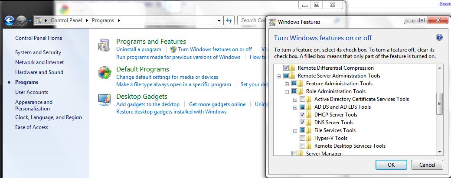This screenshot has height=178, width=451.
Task: Click folder icon of Remote Desktop Services Tools
Action: tap(309, 146)
